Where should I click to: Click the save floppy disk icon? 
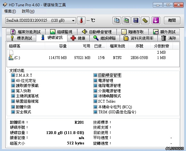tap(136, 20)
